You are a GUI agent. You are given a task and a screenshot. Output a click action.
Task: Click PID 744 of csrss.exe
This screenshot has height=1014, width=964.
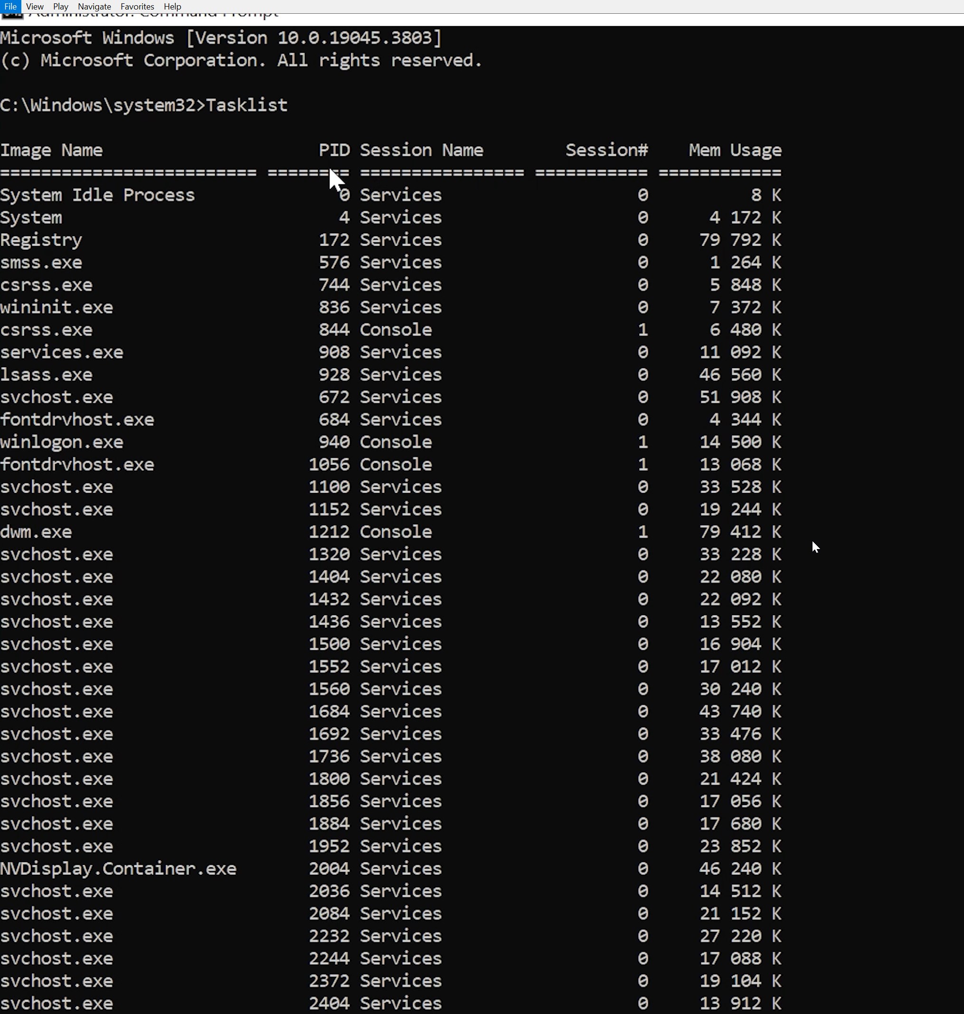pos(334,284)
